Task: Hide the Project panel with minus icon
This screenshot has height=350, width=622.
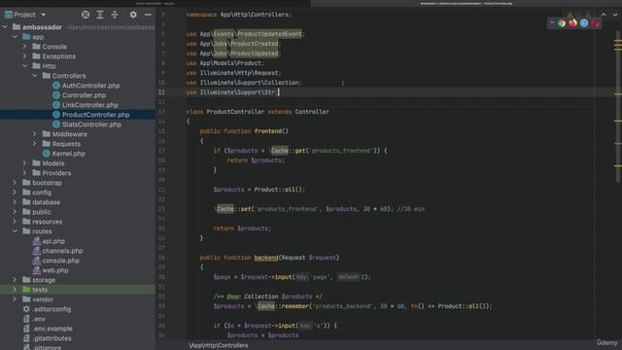Action: [x=148, y=15]
